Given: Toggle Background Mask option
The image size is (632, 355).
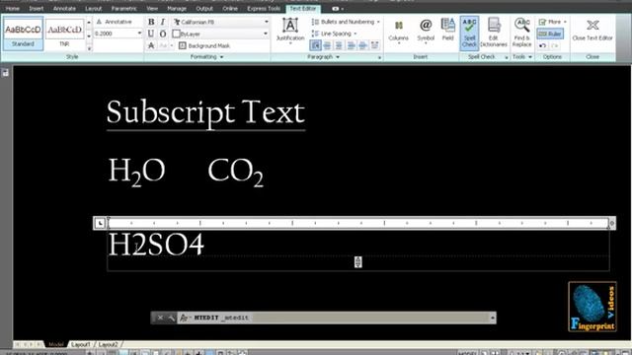Looking at the screenshot, I should point(204,46).
